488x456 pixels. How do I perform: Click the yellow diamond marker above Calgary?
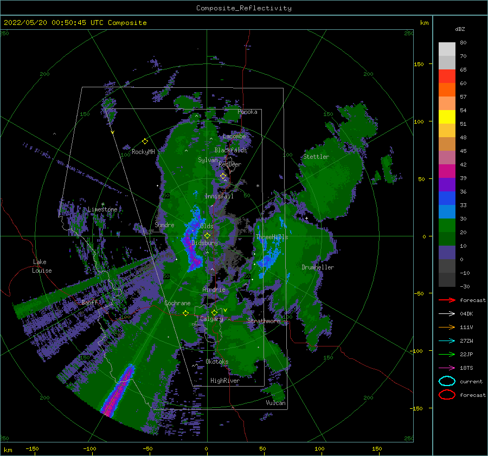click(x=214, y=312)
